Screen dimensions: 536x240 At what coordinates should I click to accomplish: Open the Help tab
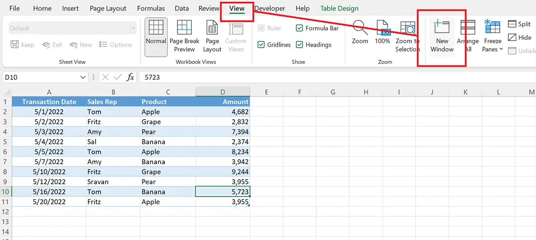coord(302,8)
